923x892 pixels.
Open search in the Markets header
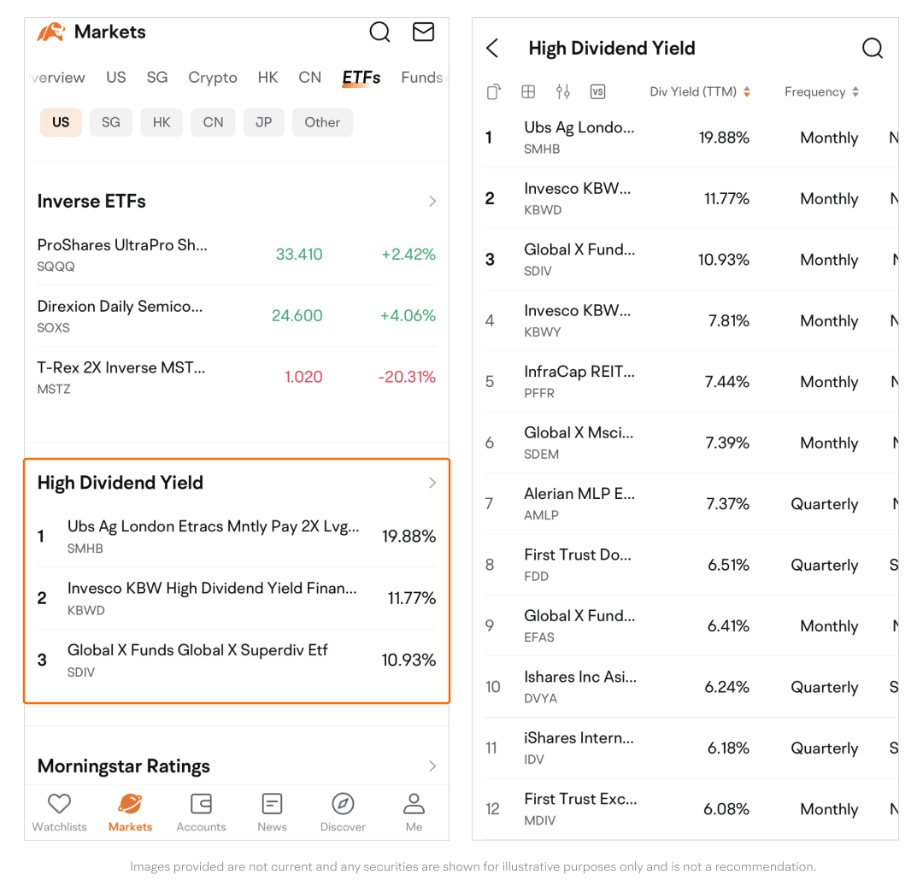tap(379, 32)
